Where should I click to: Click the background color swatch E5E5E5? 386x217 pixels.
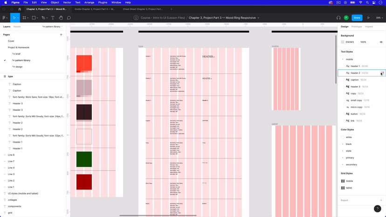pyautogui.click(x=343, y=42)
